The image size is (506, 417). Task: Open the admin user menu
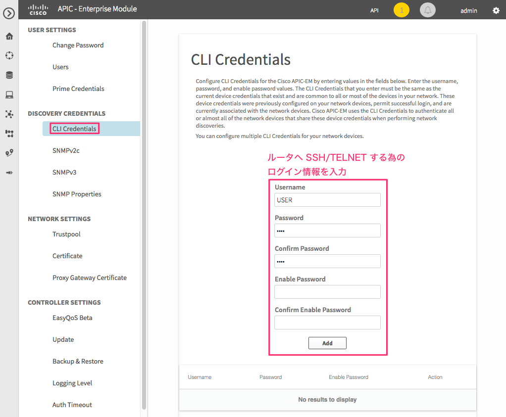point(468,11)
